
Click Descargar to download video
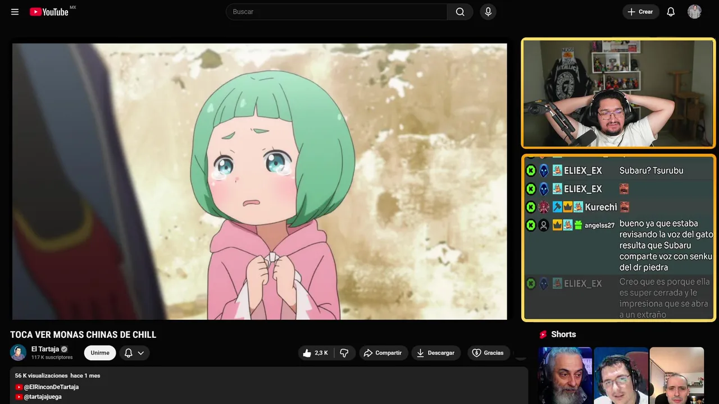pyautogui.click(x=436, y=353)
